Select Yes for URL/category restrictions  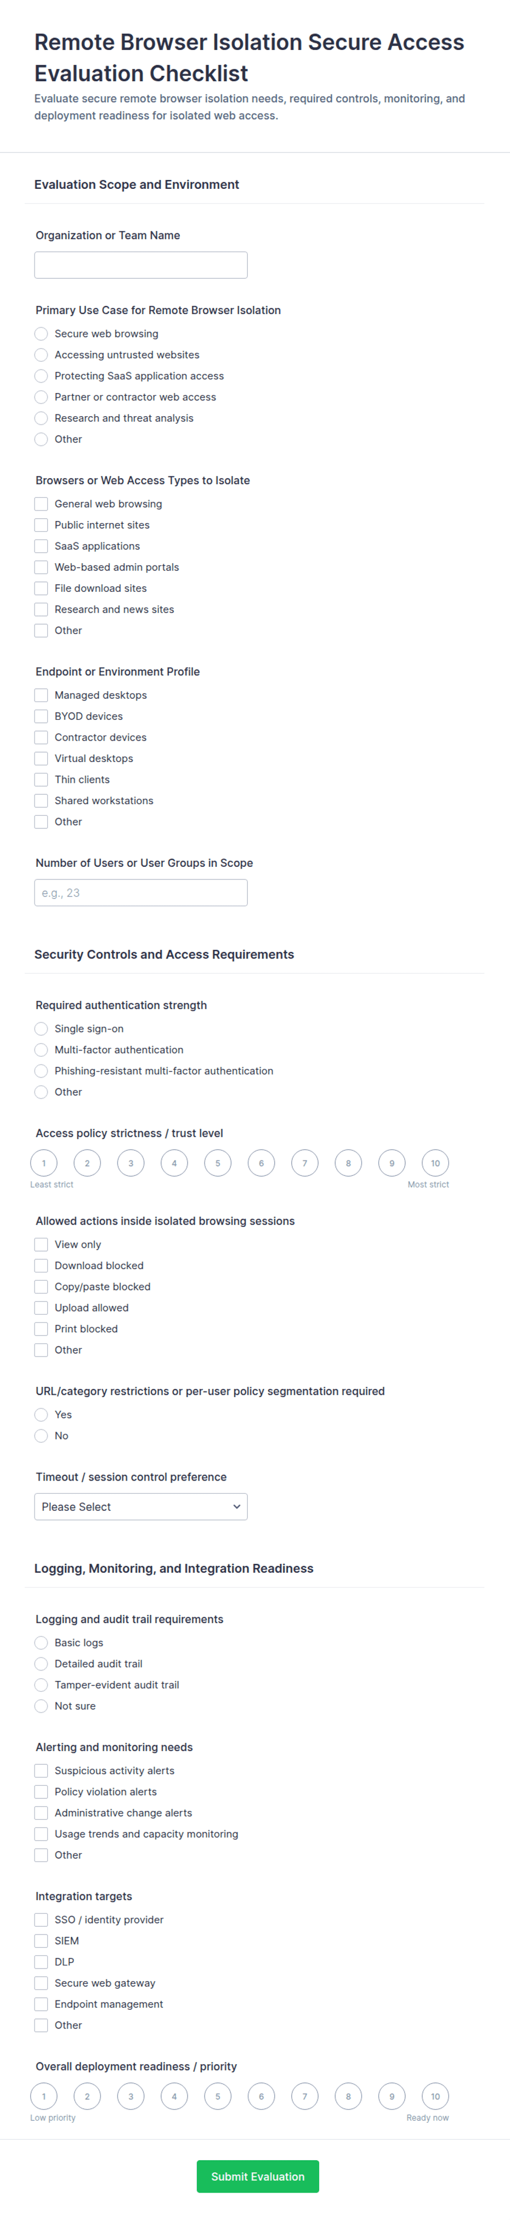coord(41,1414)
